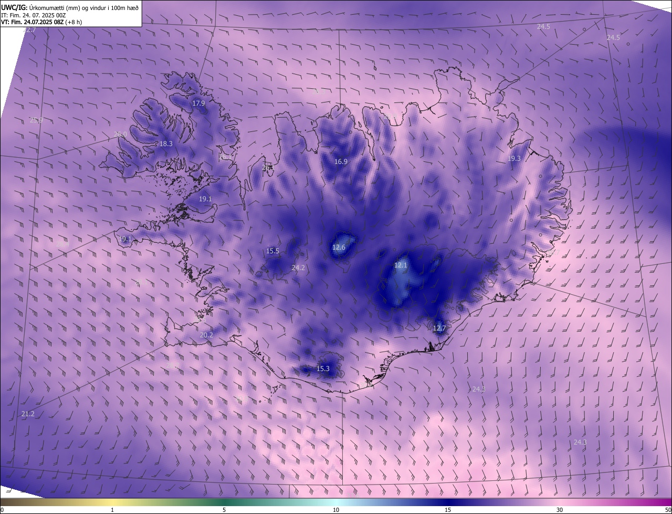
Task: Click the 21.2 value label
Action: (28, 414)
